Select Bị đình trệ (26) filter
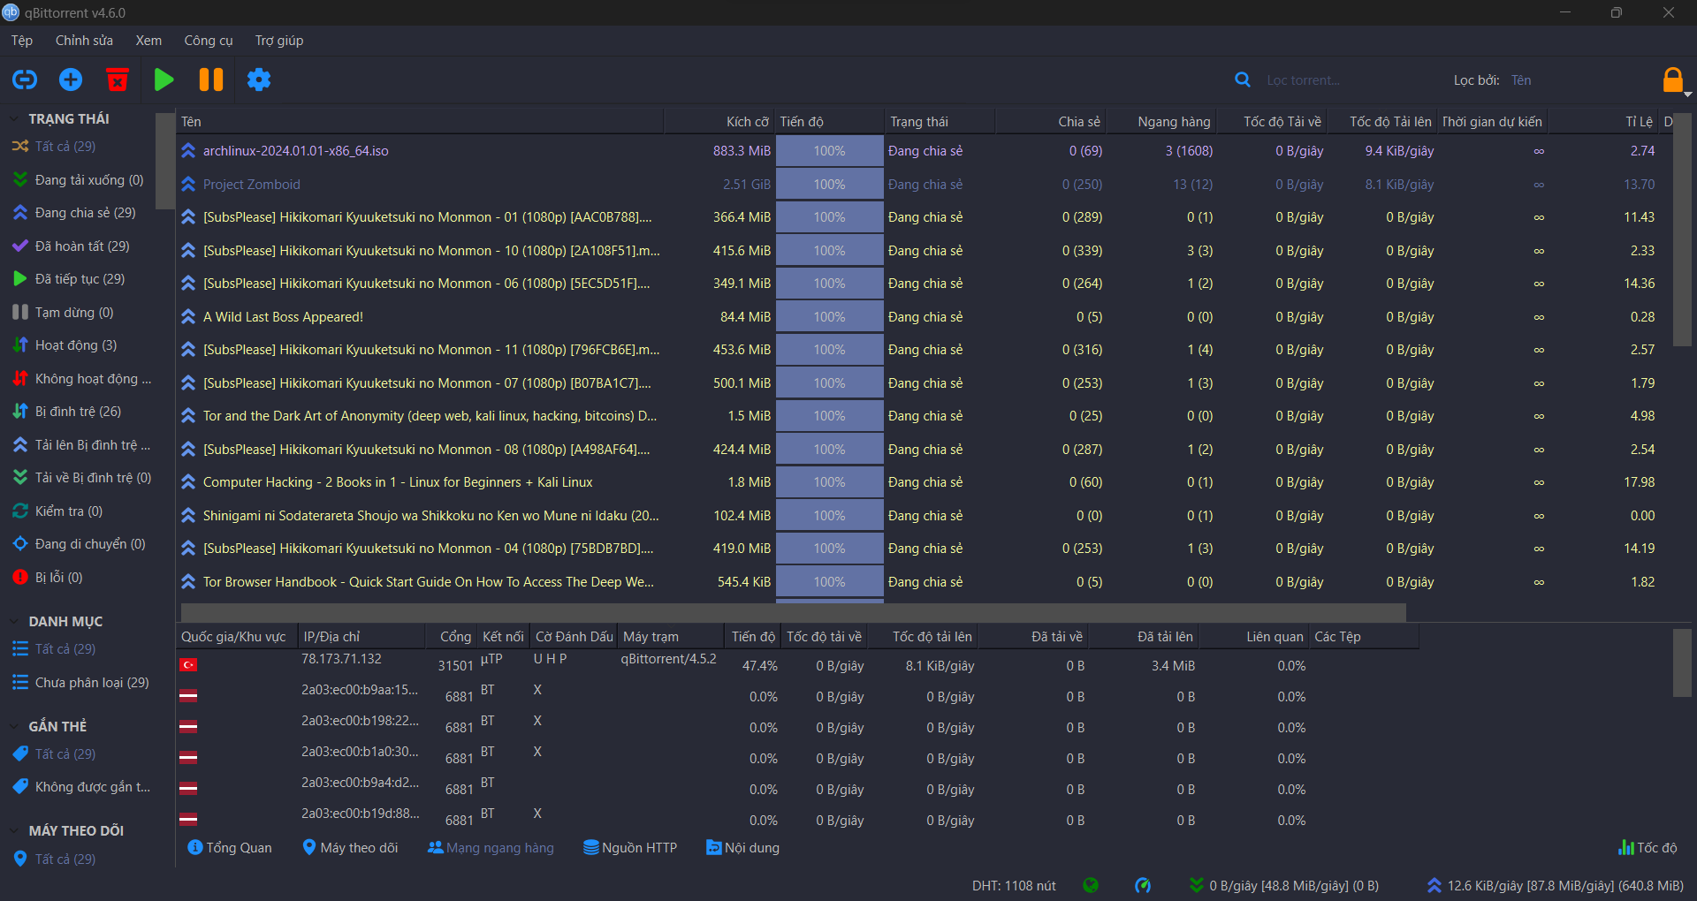1697x901 pixels. (x=80, y=412)
